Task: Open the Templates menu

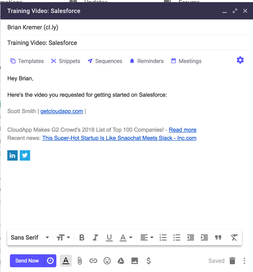Action: click(x=27, y=61)
